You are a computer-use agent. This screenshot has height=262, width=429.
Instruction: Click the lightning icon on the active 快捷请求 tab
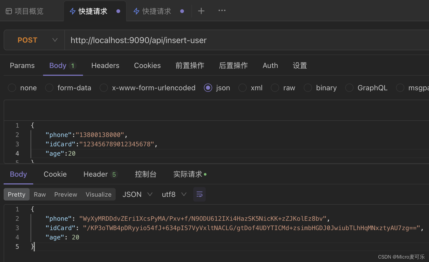point(73,11)
